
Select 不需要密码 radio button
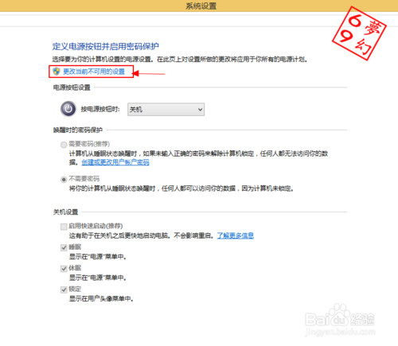tap(64, 180)
